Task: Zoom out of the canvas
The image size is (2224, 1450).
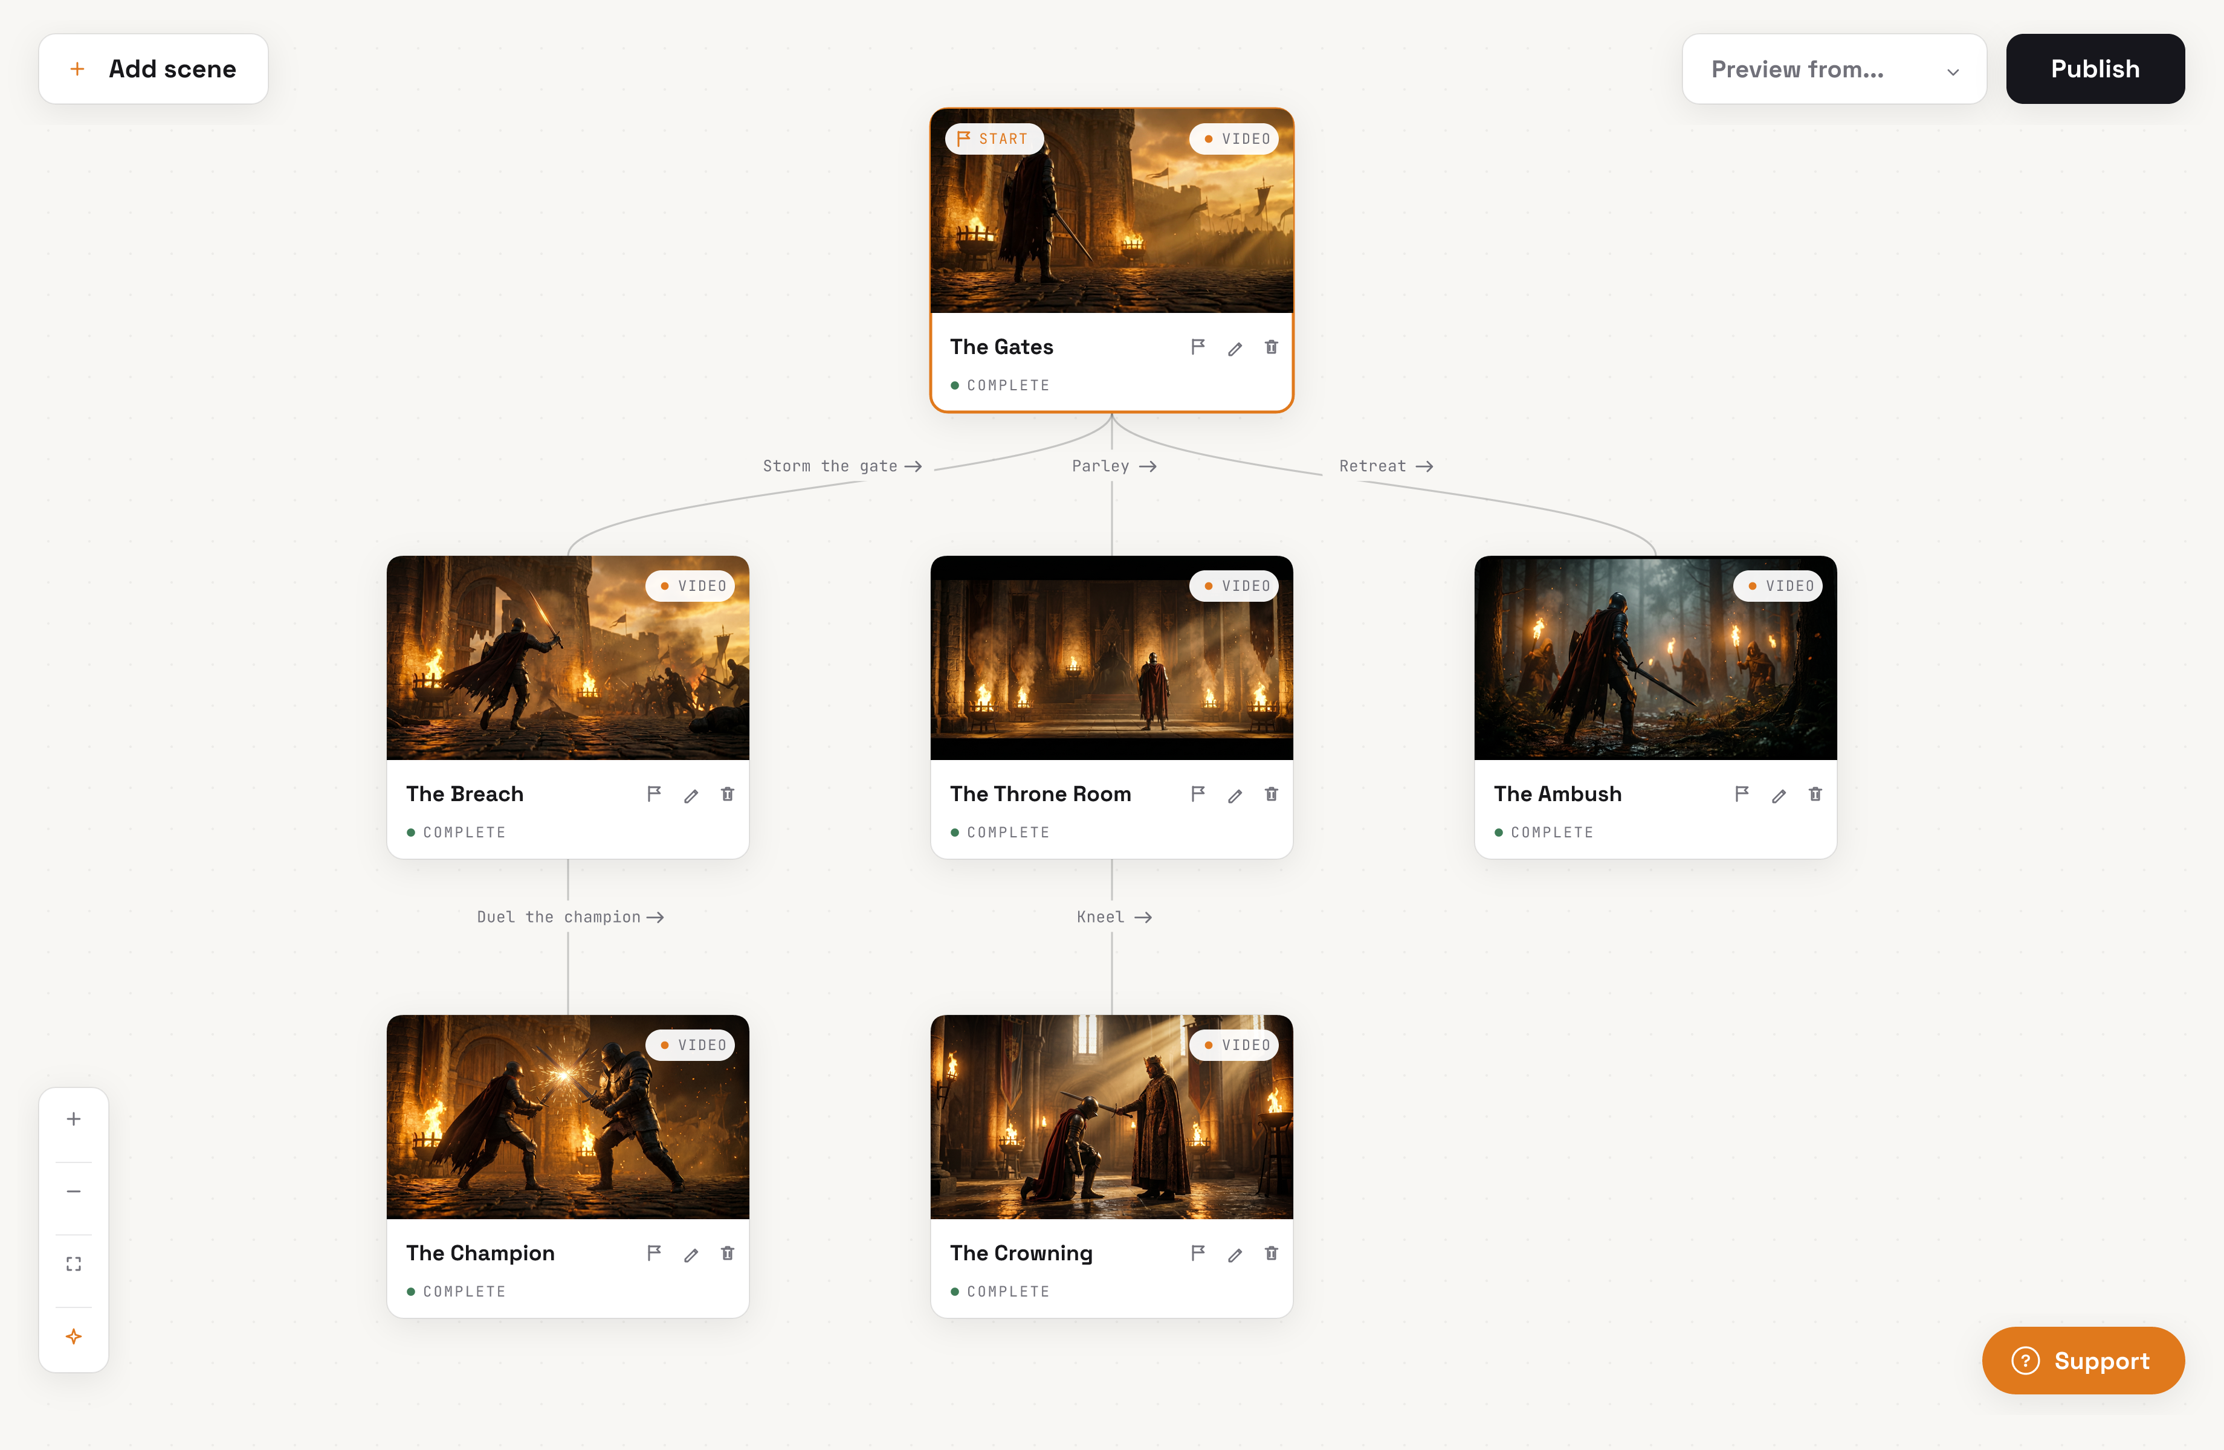Action: (x=74, y=1191)
